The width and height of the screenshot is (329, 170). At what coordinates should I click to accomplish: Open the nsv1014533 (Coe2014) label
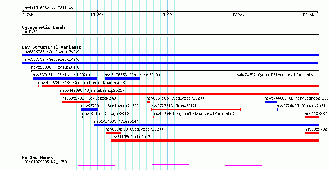(x=116, y=121)
